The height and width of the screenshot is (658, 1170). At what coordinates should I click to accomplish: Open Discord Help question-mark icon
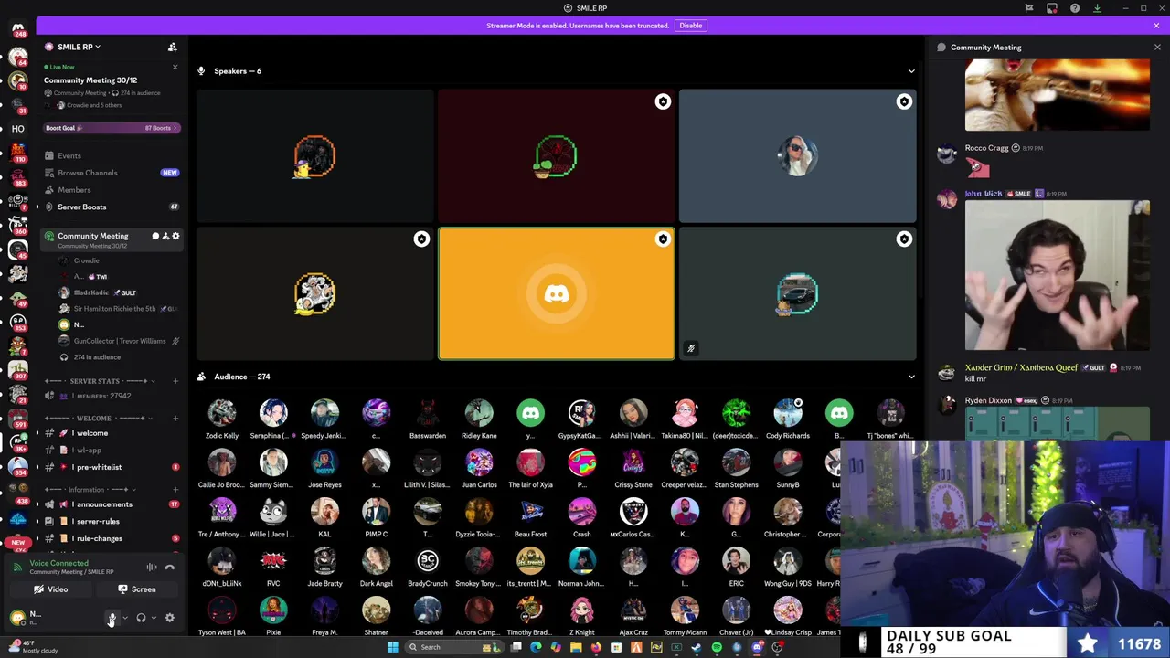[1075, 8]
